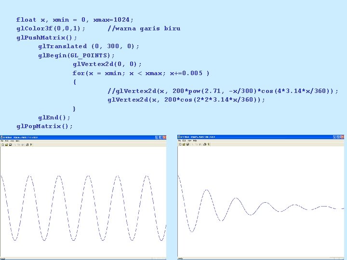The image size is (347, 260).
Task: Click the right window's title bar text
Action: click(x=198, y=137)
